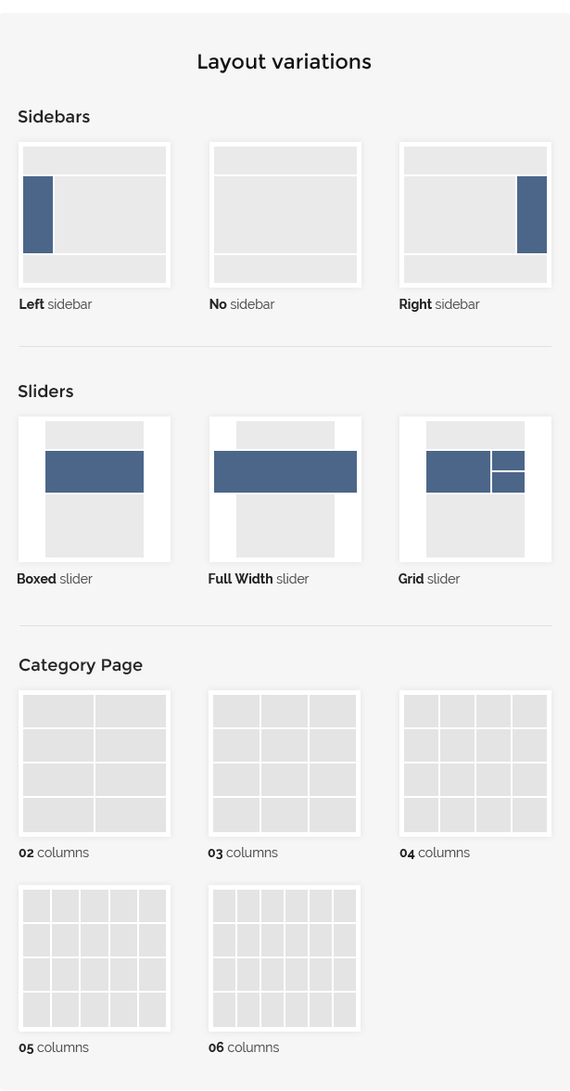Choose the Full Width slider icon
570x1091 pixels.
click(285, 489)
